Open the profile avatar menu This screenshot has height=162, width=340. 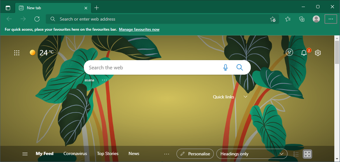pyautogui.click(x=316, y=19)
